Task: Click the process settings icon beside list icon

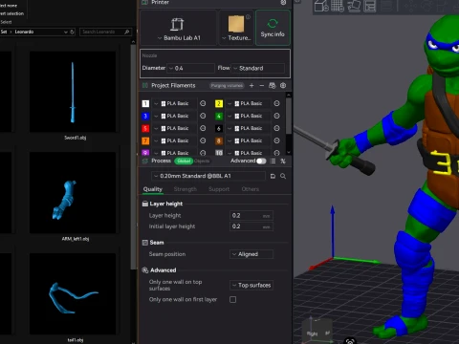Action: [283, 161]
